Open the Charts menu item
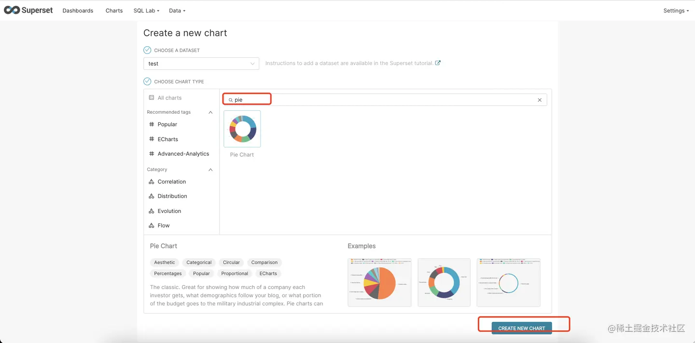695x343 pixels. (114, 11)
